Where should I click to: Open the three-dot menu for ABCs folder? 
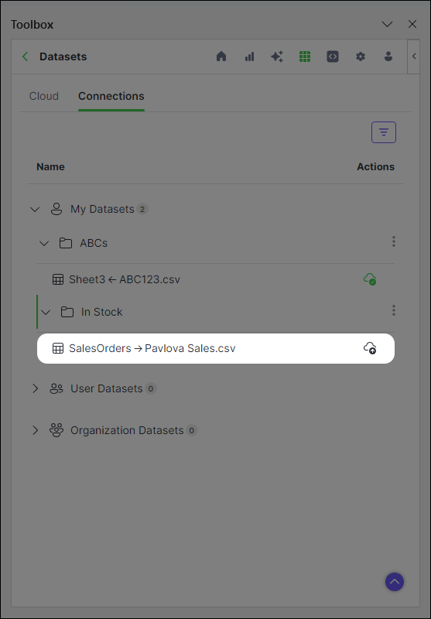[394, 241]
